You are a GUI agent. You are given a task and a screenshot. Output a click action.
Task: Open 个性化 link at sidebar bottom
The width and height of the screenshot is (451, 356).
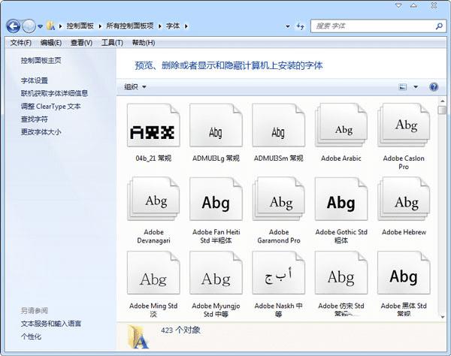31,336
